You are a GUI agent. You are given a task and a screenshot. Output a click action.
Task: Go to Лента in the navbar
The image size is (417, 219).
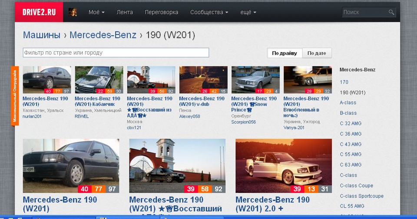coord(125,12)
